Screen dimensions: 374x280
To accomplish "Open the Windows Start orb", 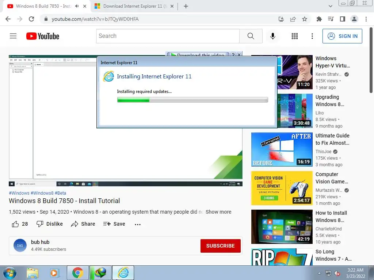I will click(9, 273).
